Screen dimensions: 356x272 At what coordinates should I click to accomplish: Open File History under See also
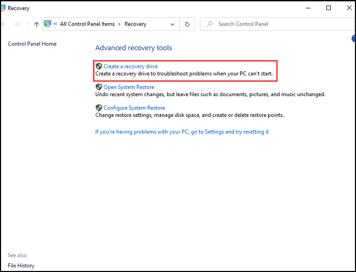pos(21,265)
